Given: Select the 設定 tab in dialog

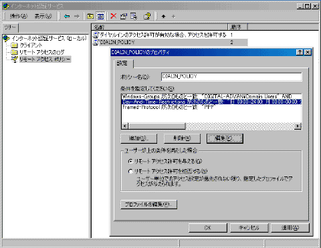Looking at the screenshot, I should pyautogui.click(x=122, y=64).
